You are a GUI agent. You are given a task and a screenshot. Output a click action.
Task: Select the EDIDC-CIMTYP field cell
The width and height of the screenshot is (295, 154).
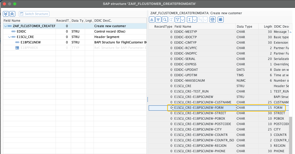[x=205, y=43]
